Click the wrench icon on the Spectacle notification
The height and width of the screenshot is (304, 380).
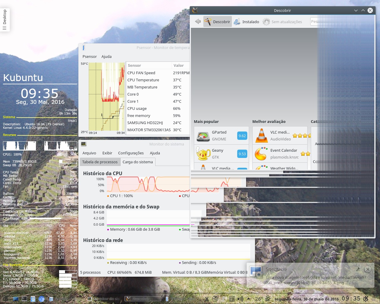pyautogui.click(x=358, y=269)
